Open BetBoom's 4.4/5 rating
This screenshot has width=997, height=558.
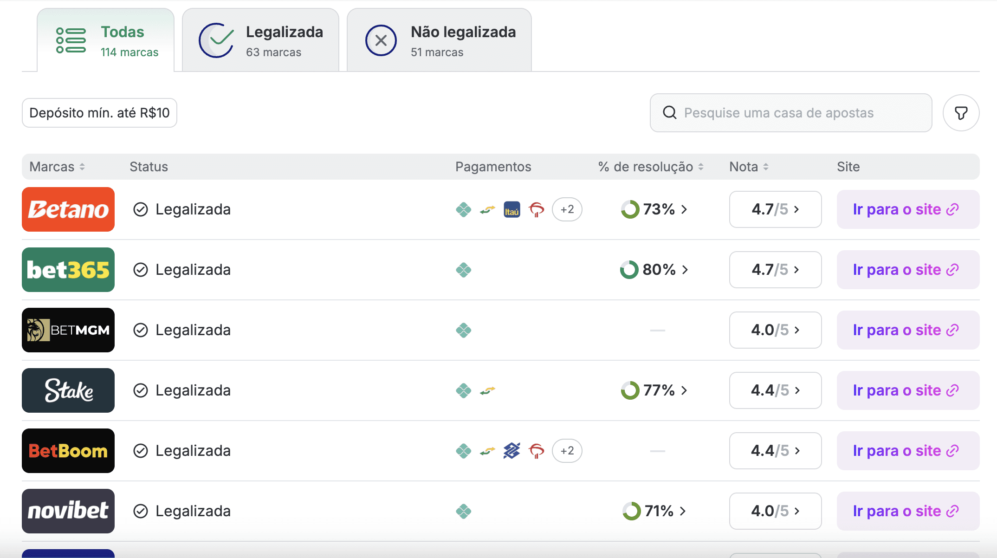pos(775,451)
